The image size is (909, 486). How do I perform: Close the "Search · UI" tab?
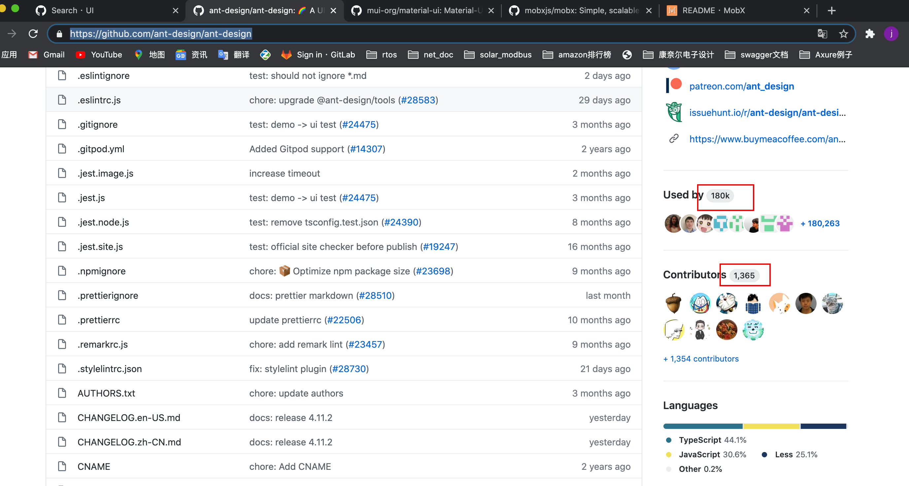(175, 11)
